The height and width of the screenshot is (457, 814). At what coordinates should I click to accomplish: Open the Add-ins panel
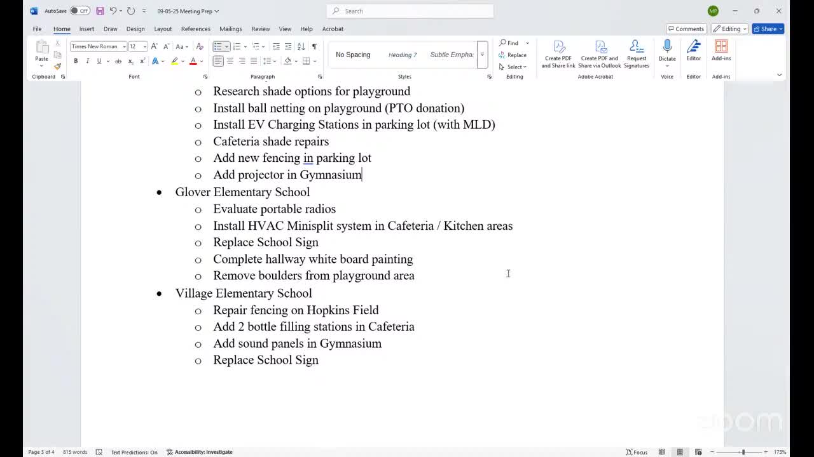[x=721, y=51]
